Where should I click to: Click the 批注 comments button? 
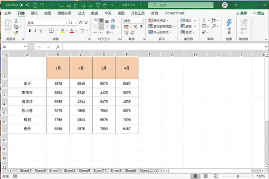click(259, 13)
